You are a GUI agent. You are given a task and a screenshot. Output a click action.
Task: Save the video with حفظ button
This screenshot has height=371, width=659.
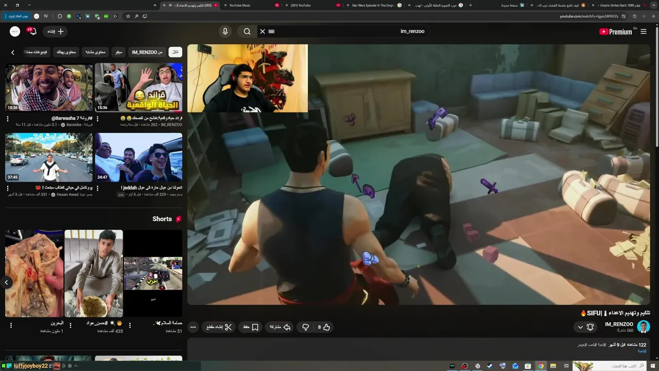[x=250, y=327]
